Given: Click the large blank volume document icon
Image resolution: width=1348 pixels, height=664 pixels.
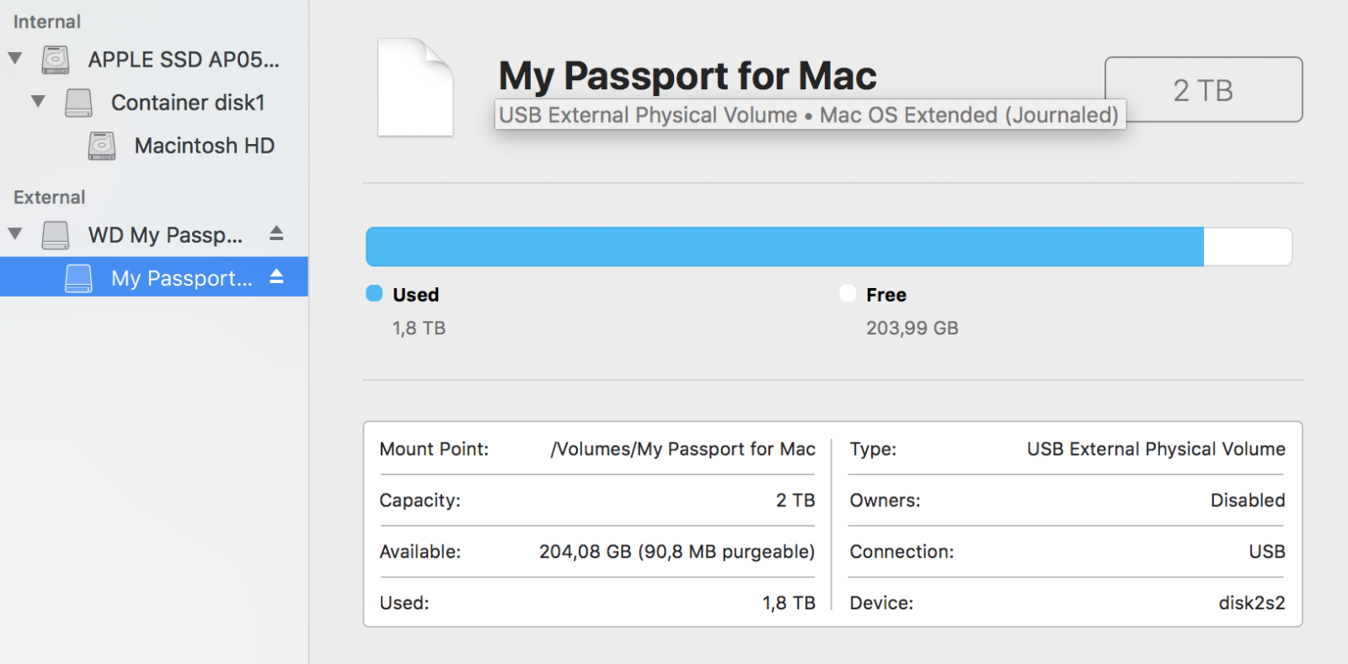Looking at the screenshot, I should (415, 87).
